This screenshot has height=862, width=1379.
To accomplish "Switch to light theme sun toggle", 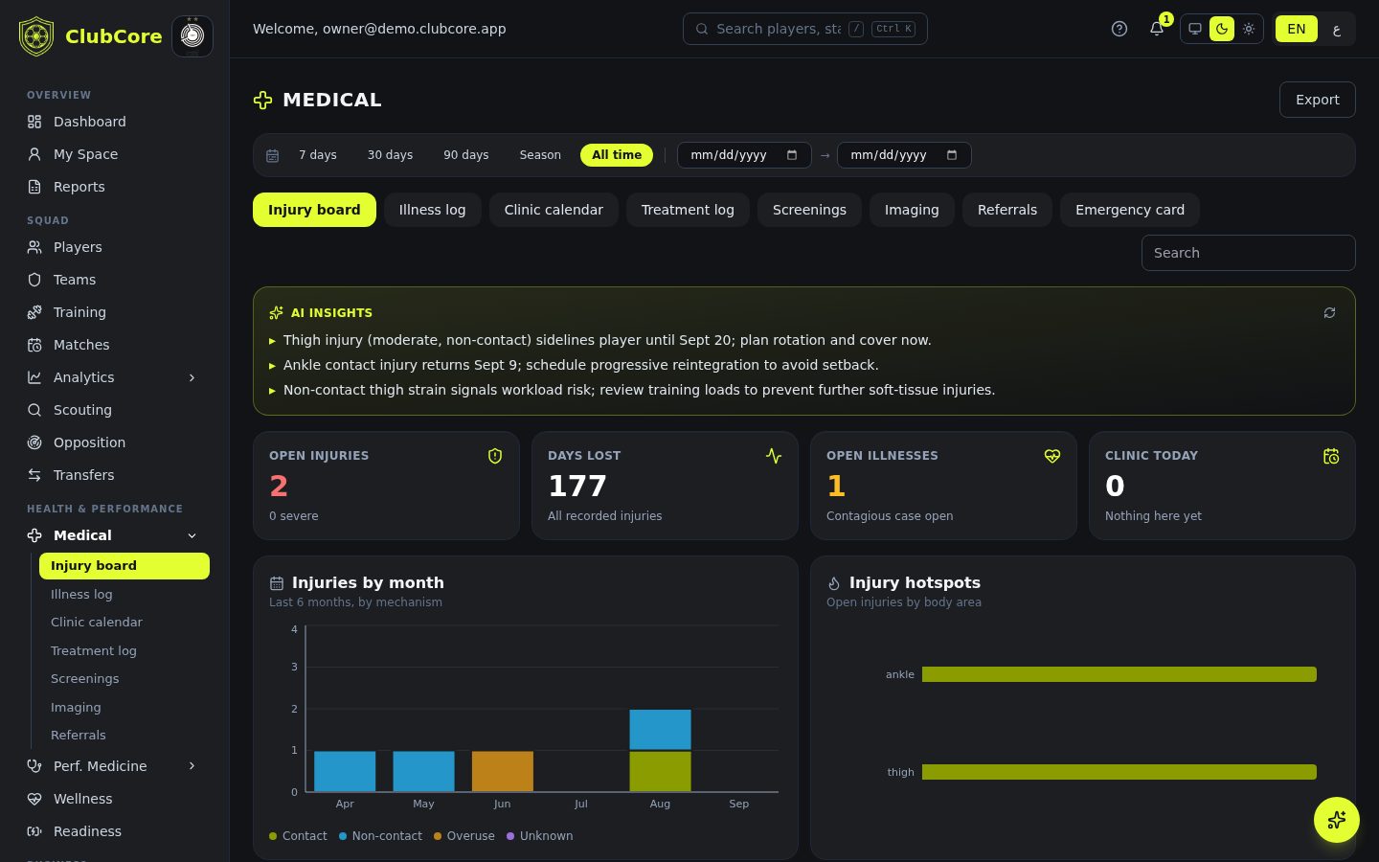I will pyautogui.click(x=1249, y=29).
